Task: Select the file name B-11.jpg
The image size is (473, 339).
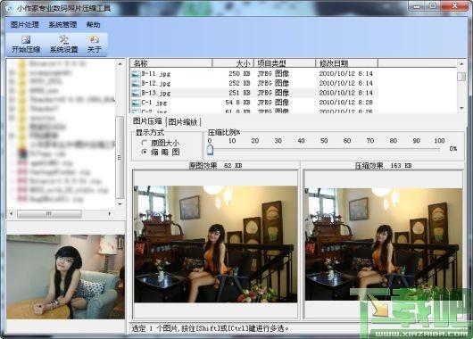Action: (x=156, y=74)
